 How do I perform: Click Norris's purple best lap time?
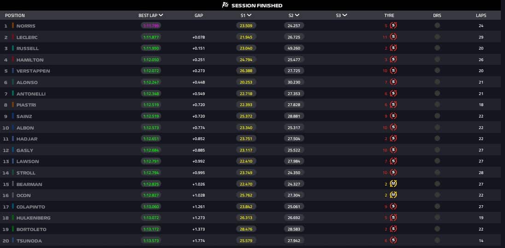pos(151,26)
